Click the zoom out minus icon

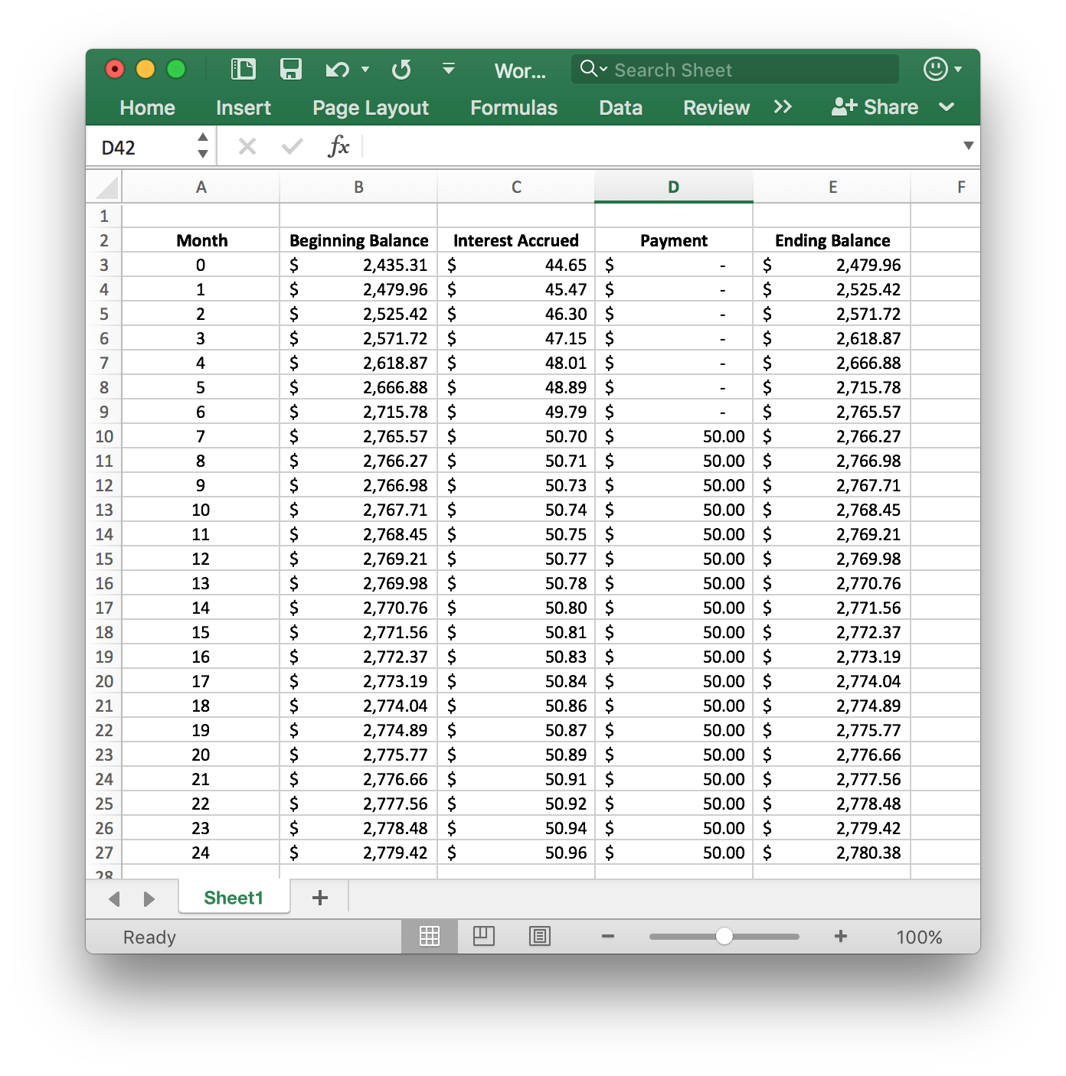(607, 936)
